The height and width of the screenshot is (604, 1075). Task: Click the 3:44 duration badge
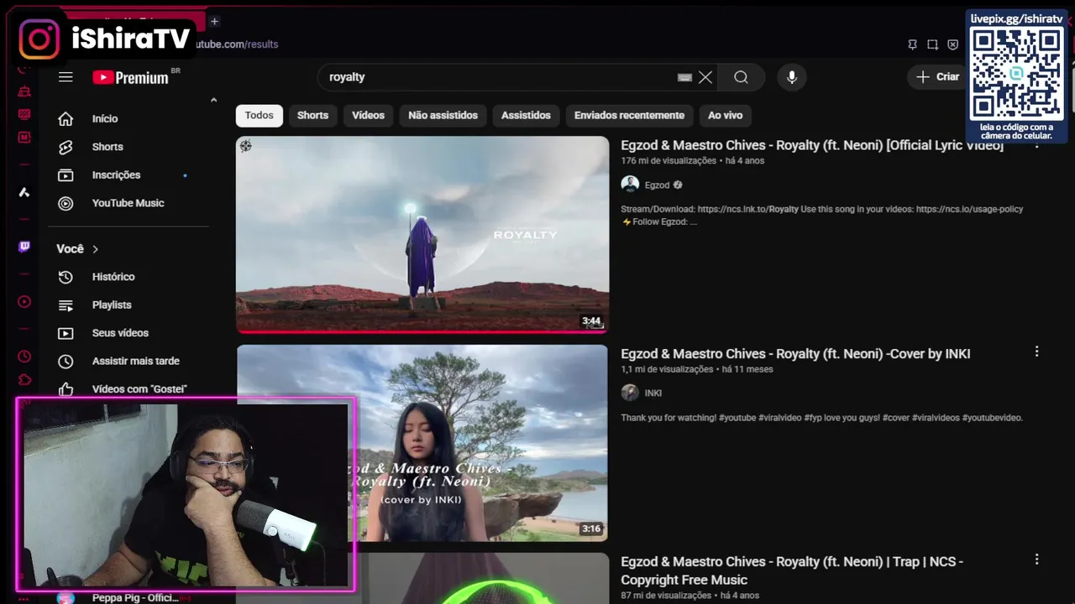[x=591, y=321]
